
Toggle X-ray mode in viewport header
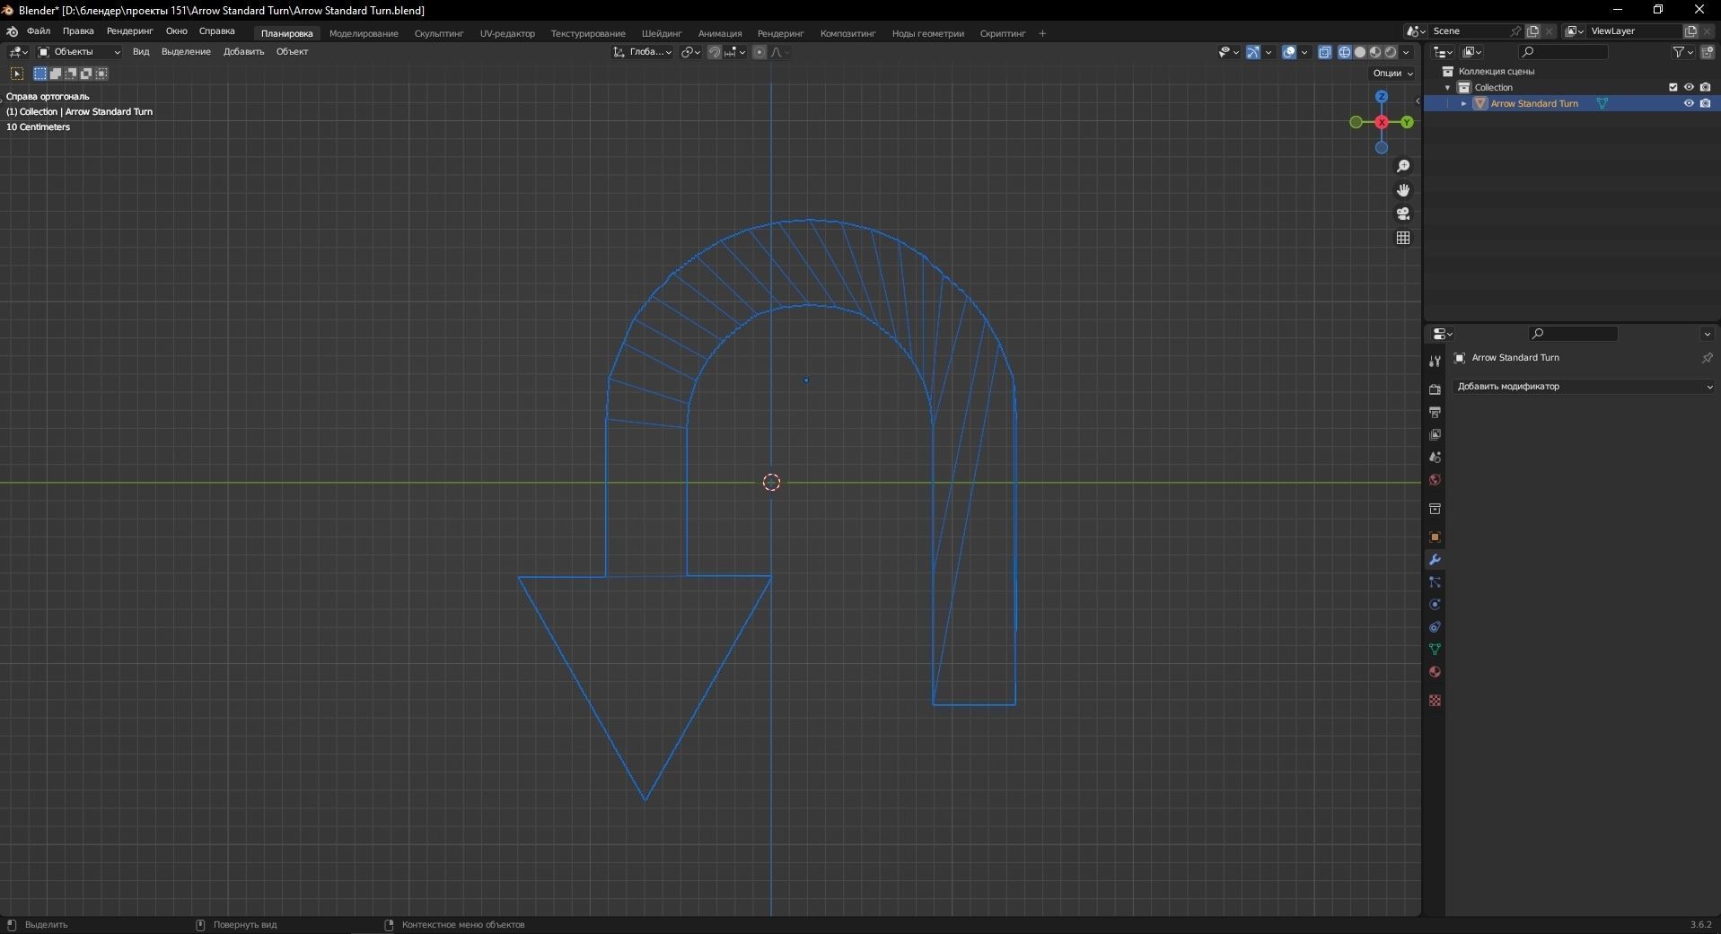[1325, 52]
